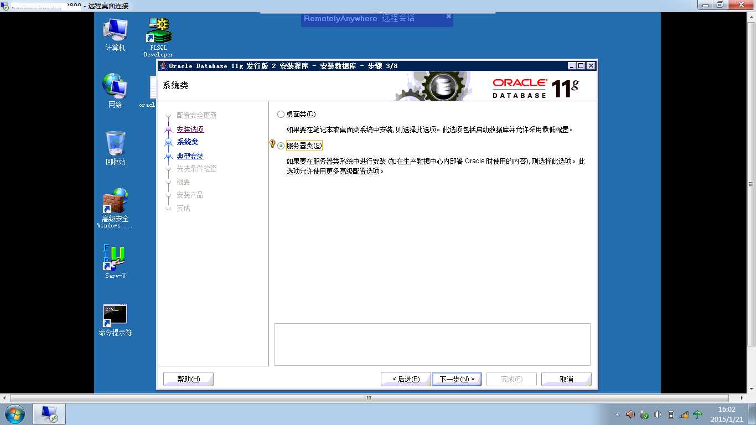Minimize the Oracle installer window
Screen dimensions: 756x425
click(x=572, y=66)
